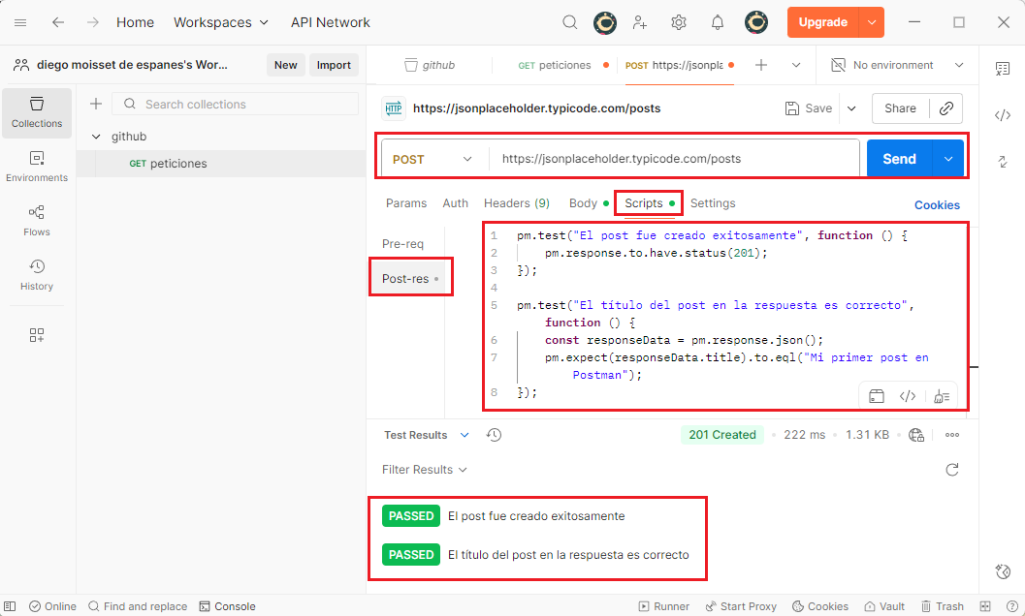Click the Cookies link
Screen dimensions: 1025x616
tap(937, 204)
